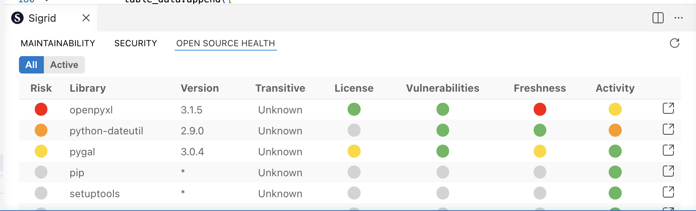Click the red risk dot for openpyxl
The height and width of the screenshot is (211, 696).
(x=41, y=109)
